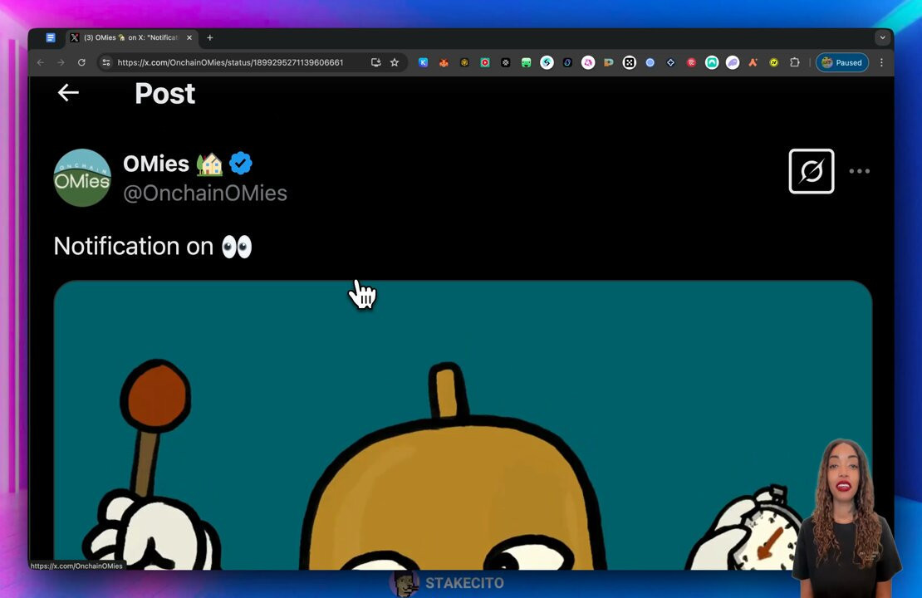Screen dimensions: 922x598
Task: Open the blue diamond extension icon
Action: 671,62
